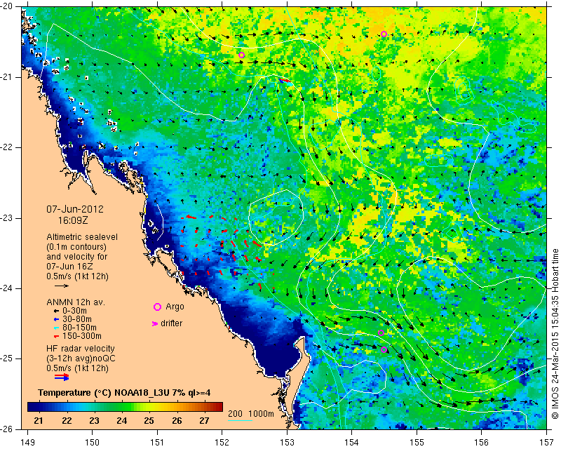Click colorbar tick label 25
The image size is (561, 449).
[x=149, y=421]
